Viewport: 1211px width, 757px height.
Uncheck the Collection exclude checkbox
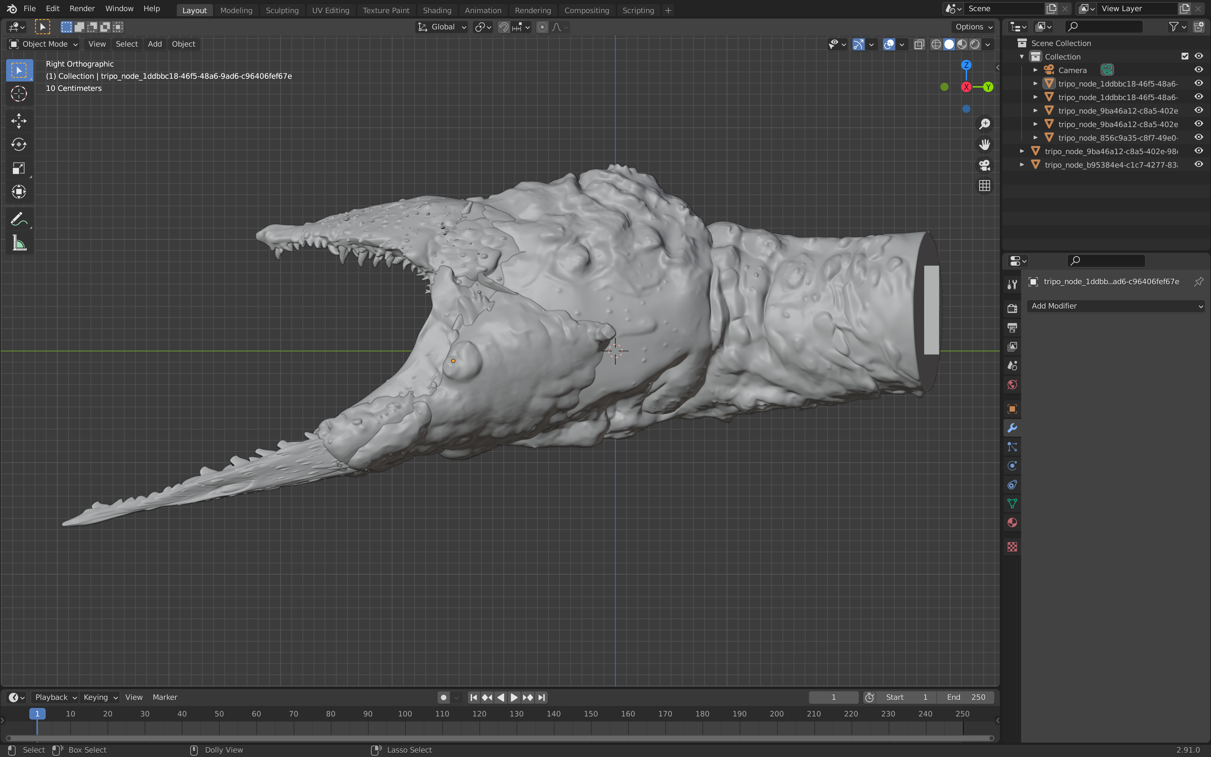coord(1185,56)
